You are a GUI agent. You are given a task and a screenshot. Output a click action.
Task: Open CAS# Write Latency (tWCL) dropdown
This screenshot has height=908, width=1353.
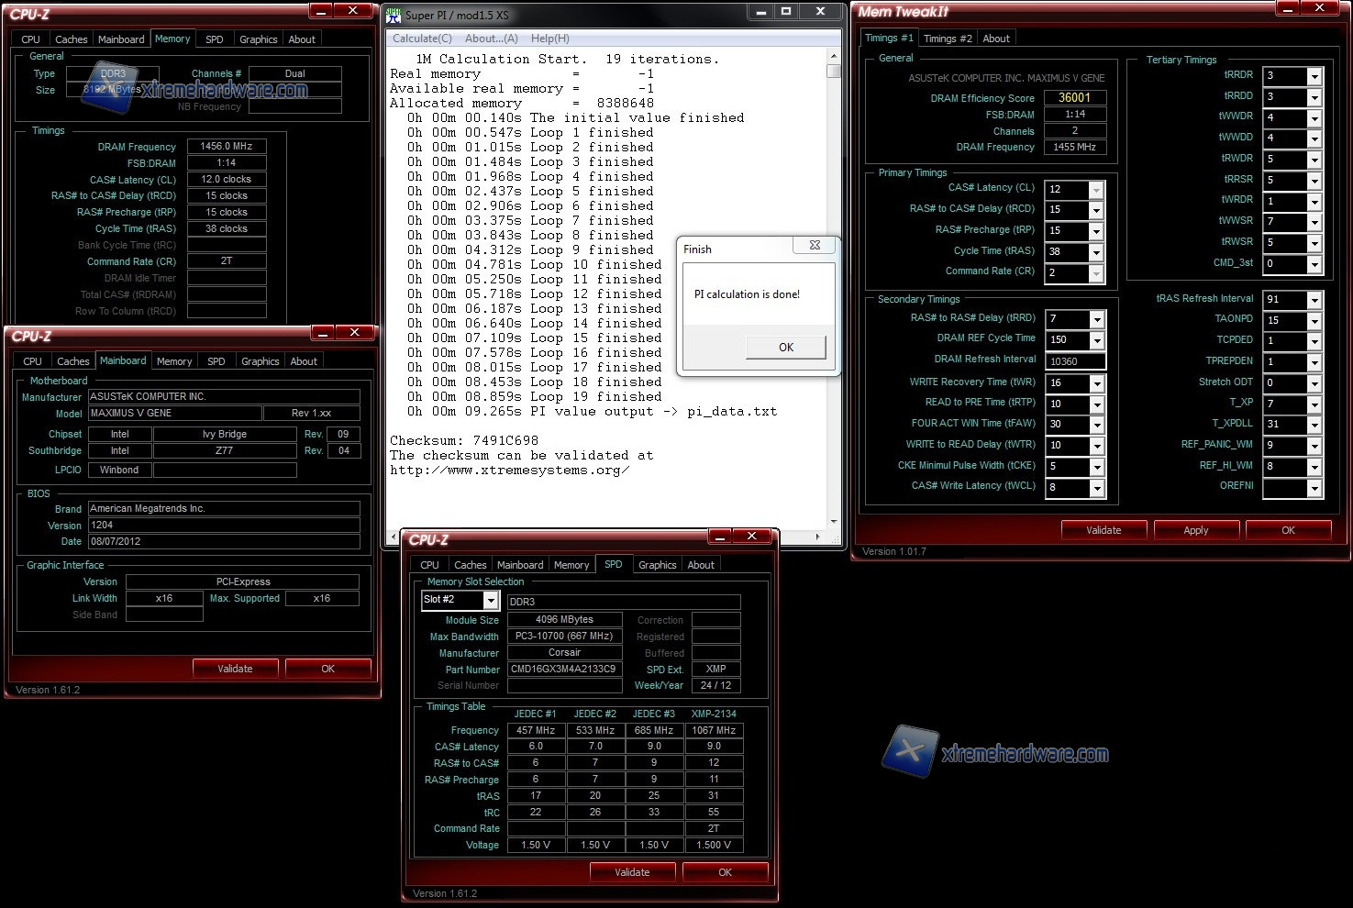click(x=1096, y=489)
